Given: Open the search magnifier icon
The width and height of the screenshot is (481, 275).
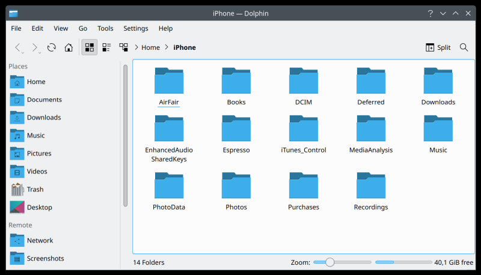Looking at the screenshot, I should 464,47.
